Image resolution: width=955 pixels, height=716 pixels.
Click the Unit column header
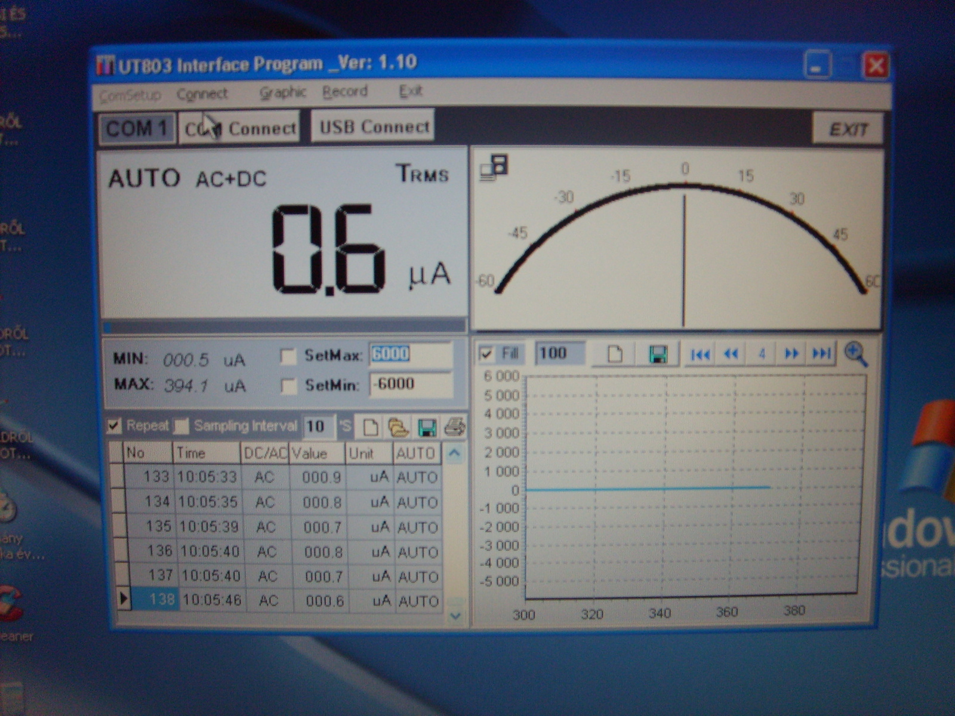[369, 453]
